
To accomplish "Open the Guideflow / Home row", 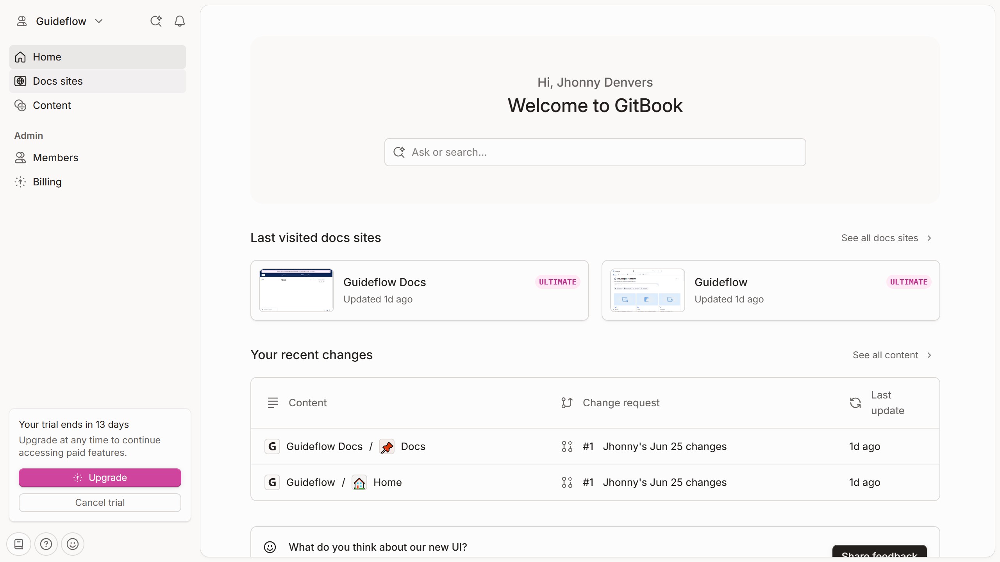I will [595, 482].
